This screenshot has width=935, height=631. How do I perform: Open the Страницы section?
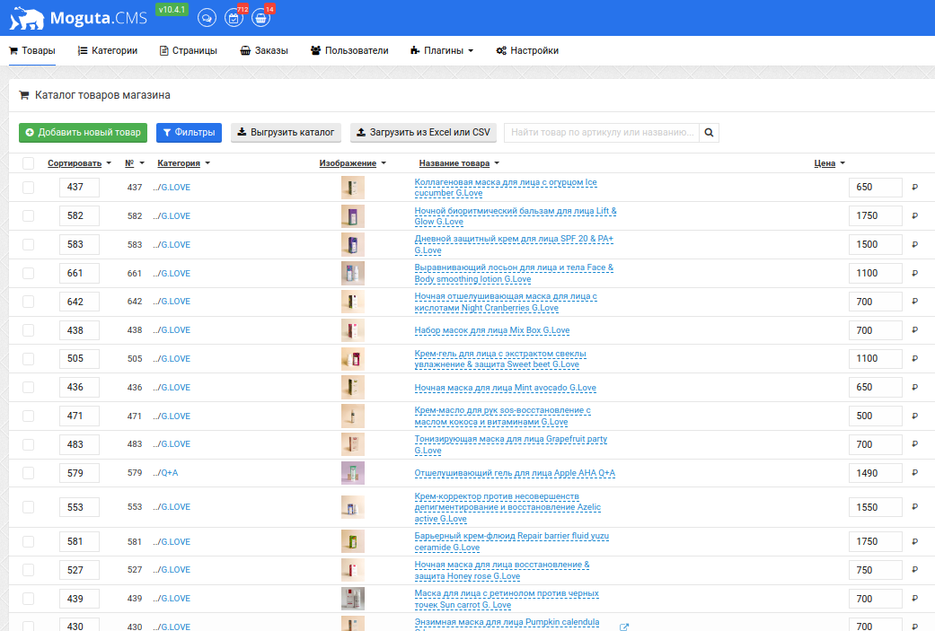coord(189,50)
